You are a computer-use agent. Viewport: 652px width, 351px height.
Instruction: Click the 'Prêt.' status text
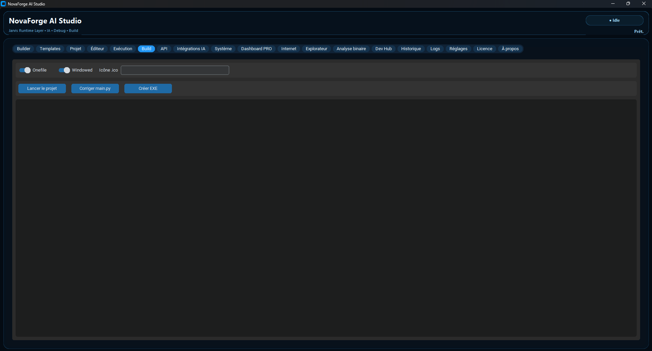coord(639,32)
